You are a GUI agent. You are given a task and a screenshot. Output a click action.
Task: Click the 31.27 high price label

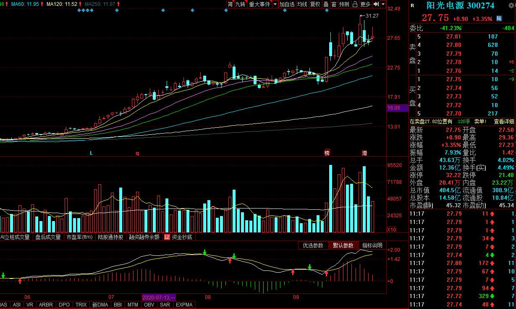coord(372,16)
